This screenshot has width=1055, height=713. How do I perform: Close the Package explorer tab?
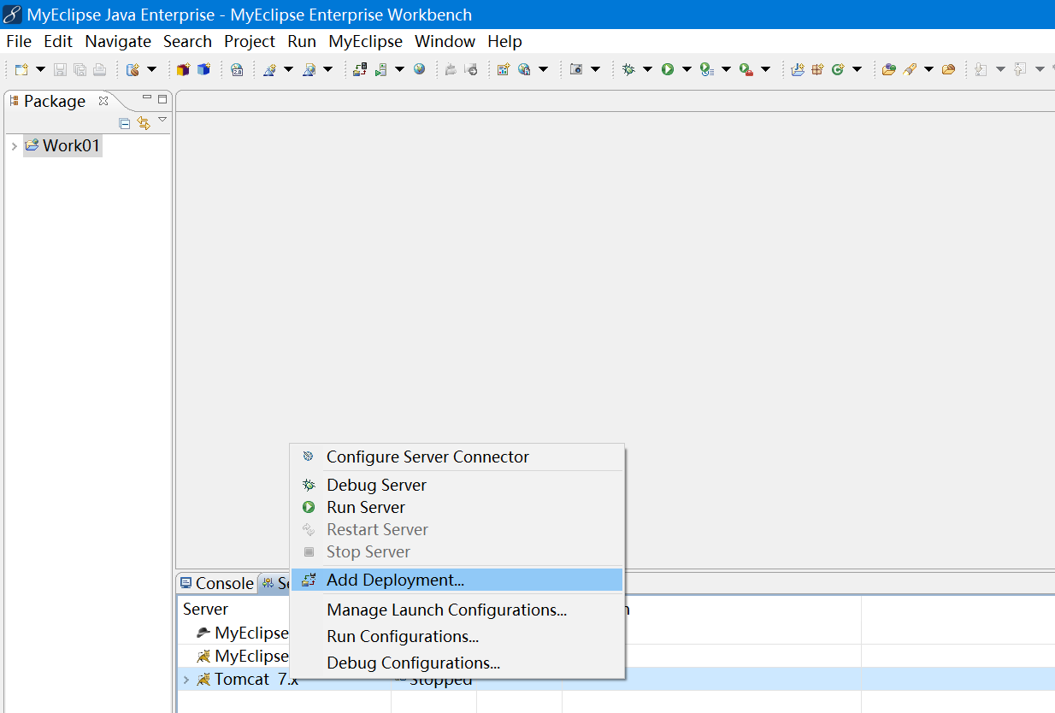(103, 100)
